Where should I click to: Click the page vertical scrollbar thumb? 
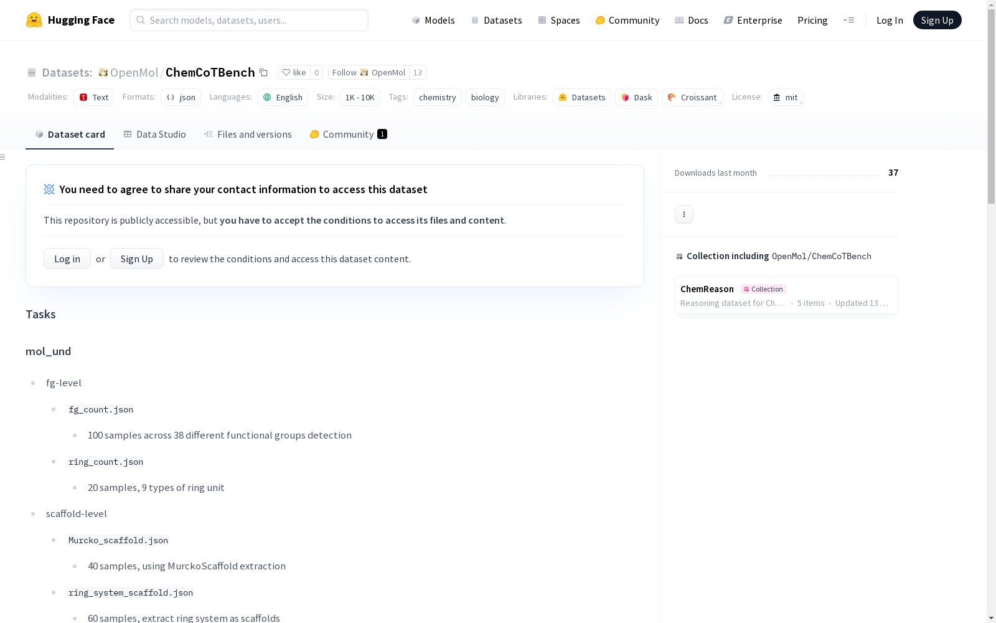point(991,106)
